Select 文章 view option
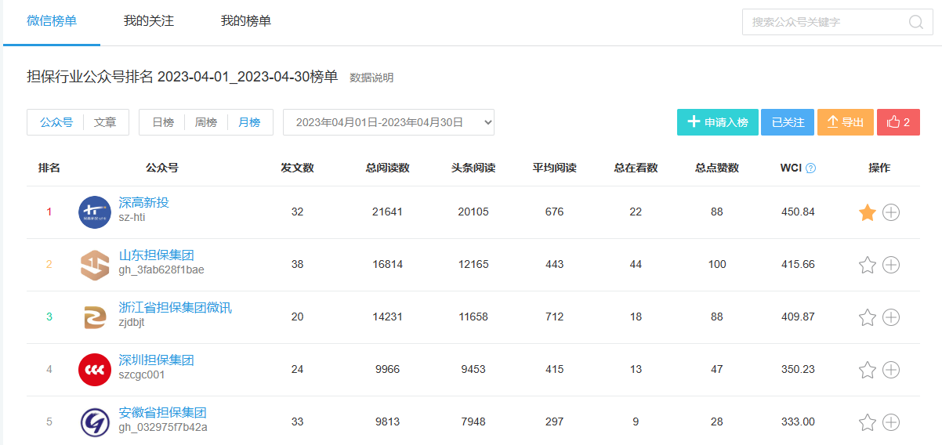This screenshot has height=445, width=942. 105,122
